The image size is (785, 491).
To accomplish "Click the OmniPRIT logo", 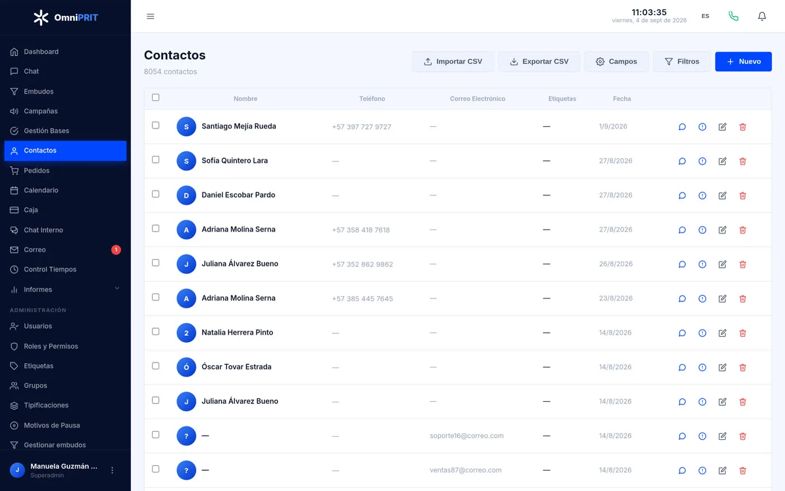I will tap(65, 17).
